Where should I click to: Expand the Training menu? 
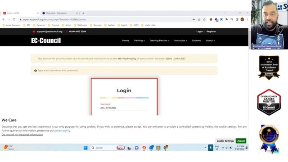(139, 40)
